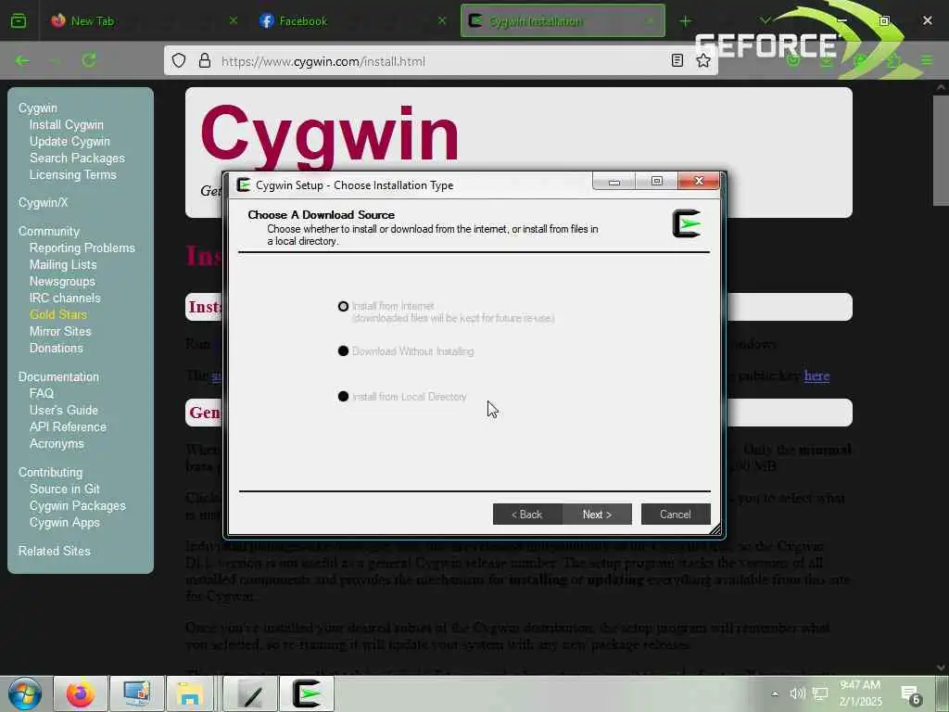Click the volume speaker tray icon

pos(797,693)
